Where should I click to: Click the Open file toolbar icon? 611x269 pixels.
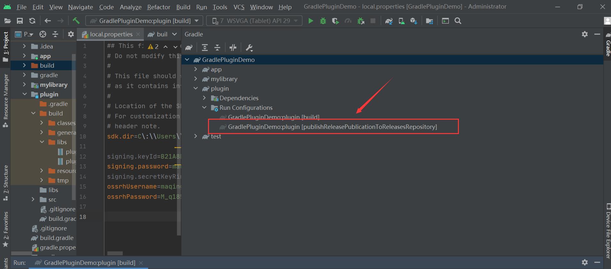[7, 21]
